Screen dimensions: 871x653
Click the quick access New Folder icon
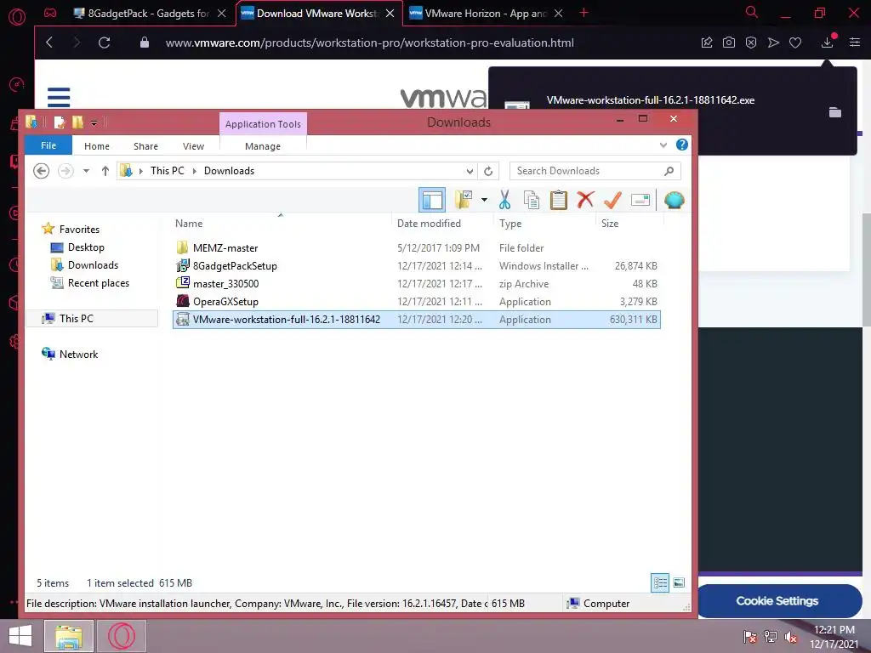tap(77, 122)
